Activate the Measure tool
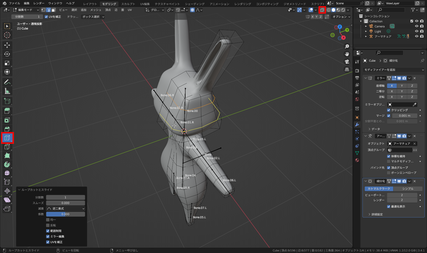Screen dimensions: 427x253 [7, 91]
